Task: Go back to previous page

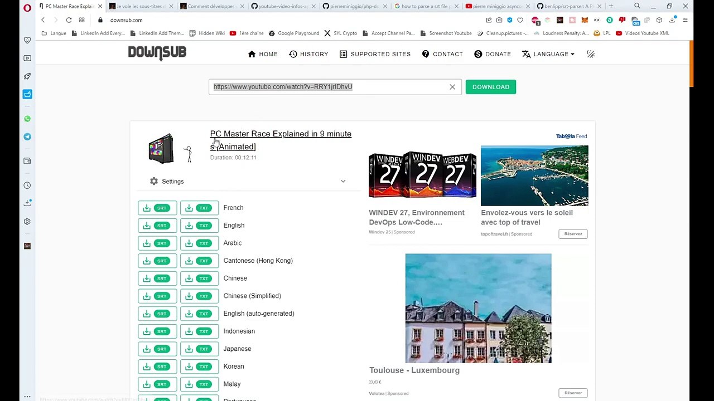Action: click(x=43, y=20)
